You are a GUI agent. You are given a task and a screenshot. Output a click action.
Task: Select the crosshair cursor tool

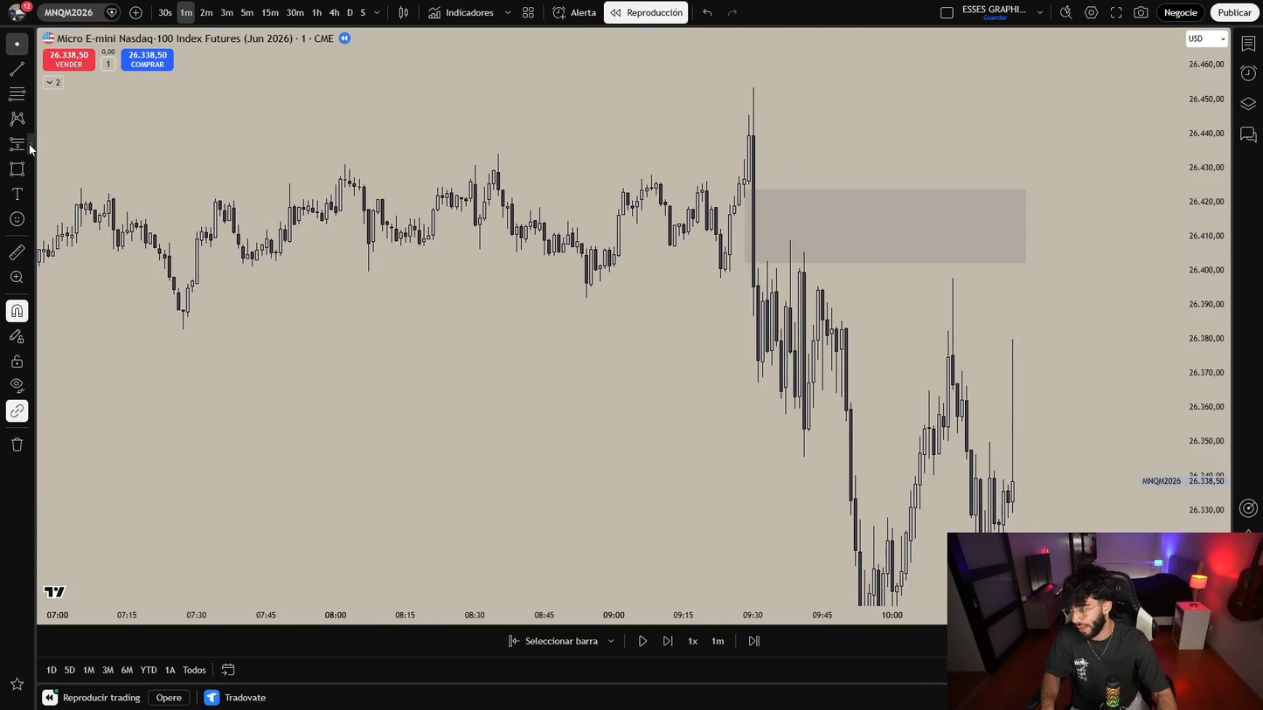tap(17, 44)
